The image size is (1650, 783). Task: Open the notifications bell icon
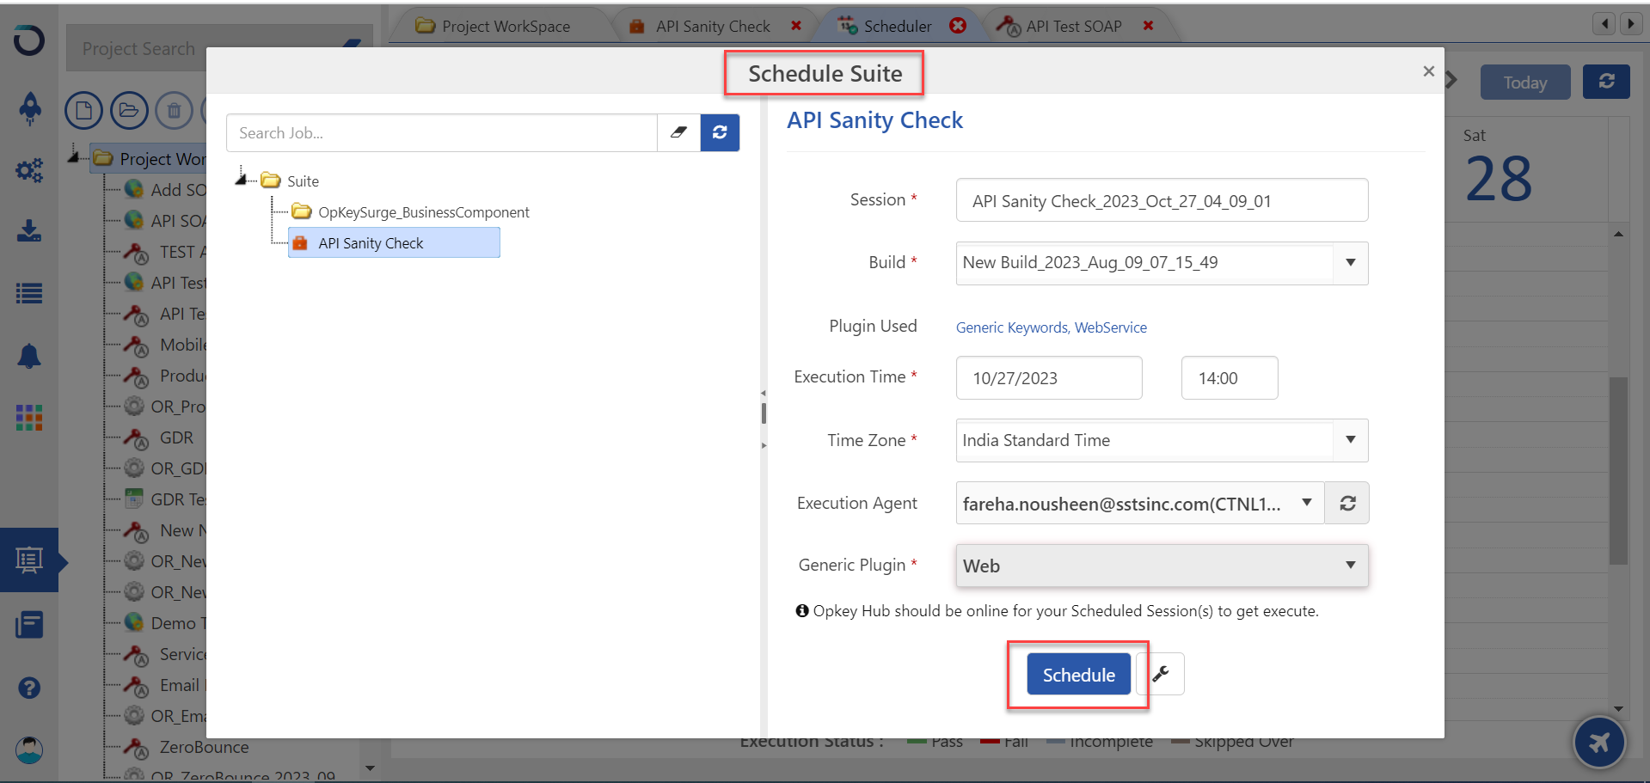[x=29, y=356]
